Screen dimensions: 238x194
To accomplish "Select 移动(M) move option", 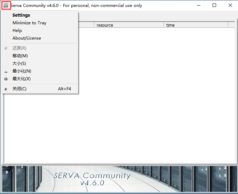I will (x=39, y=56).
